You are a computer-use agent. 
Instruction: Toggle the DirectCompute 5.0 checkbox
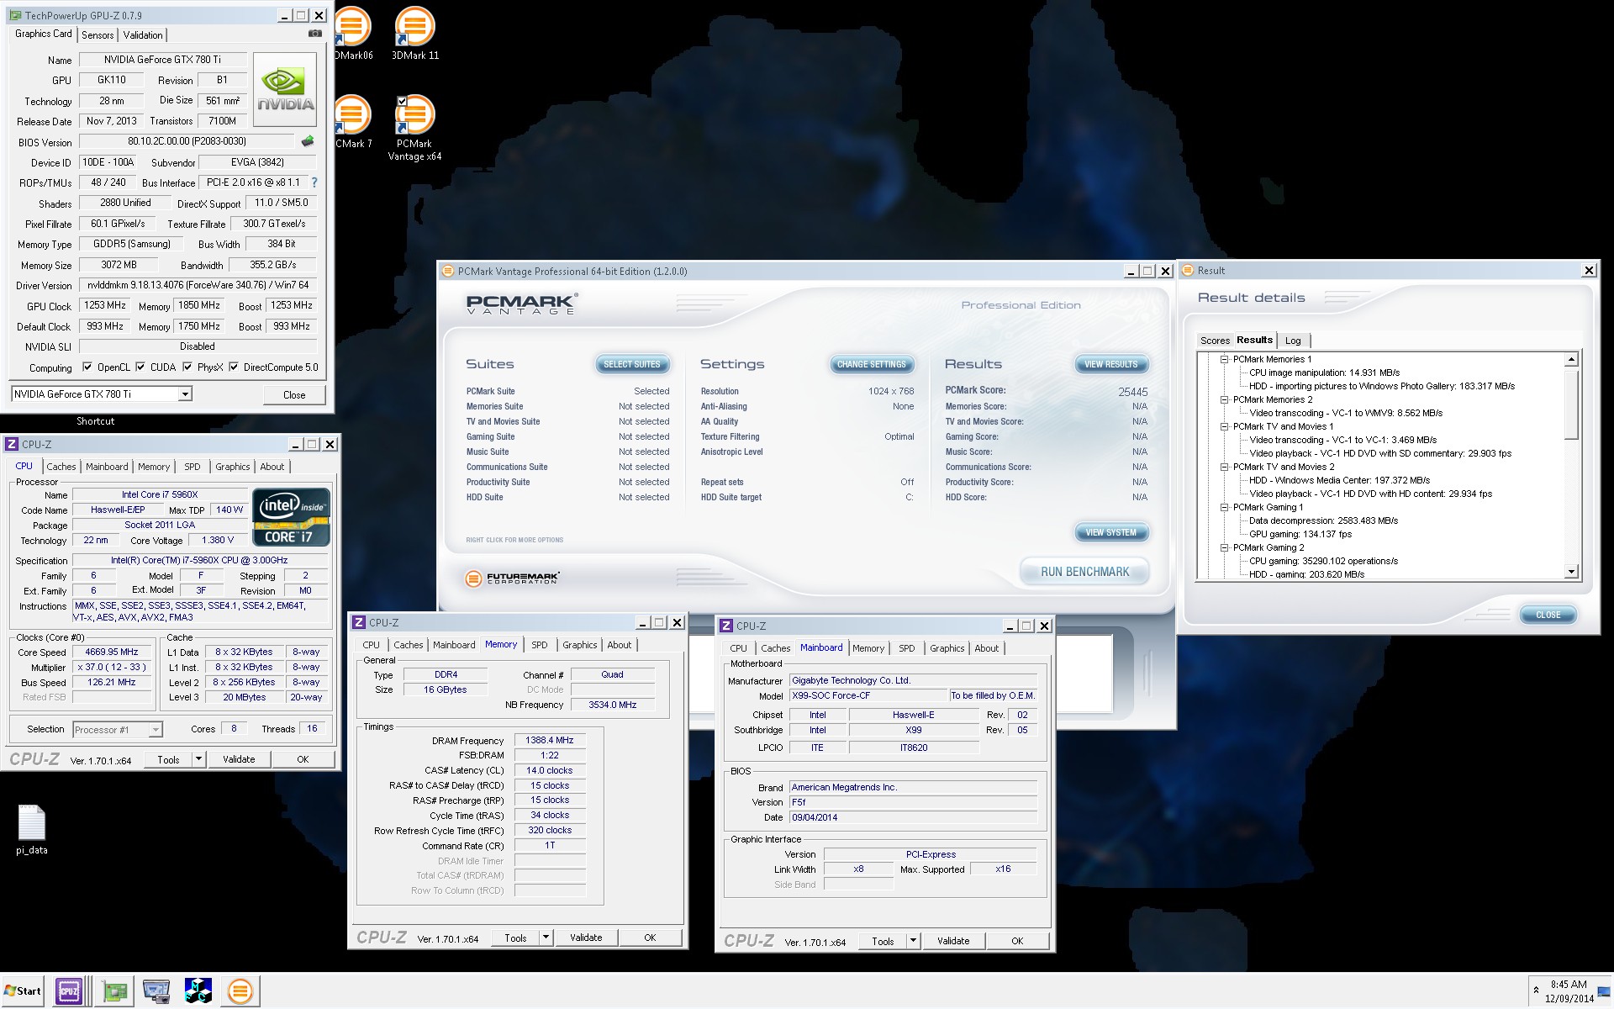pyautogui.click(x=234, y=367)
